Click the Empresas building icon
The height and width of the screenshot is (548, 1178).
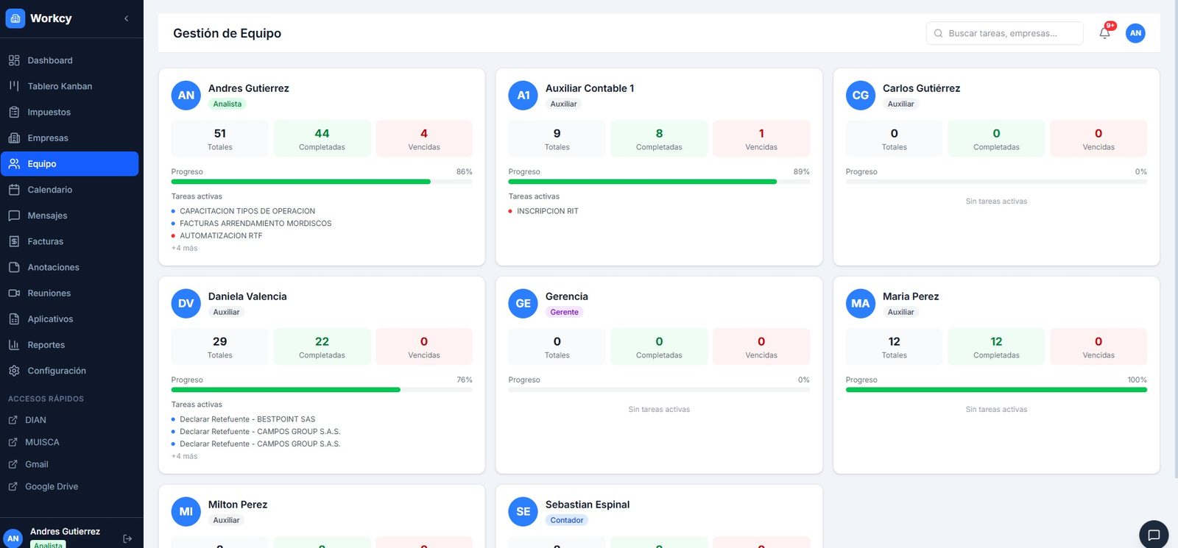tap(14, 138)
